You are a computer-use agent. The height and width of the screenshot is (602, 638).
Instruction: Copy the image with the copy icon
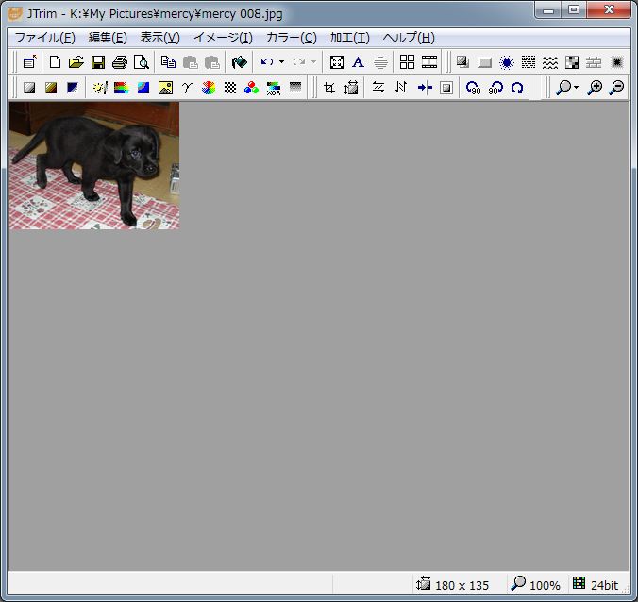(x=168, y=62)
